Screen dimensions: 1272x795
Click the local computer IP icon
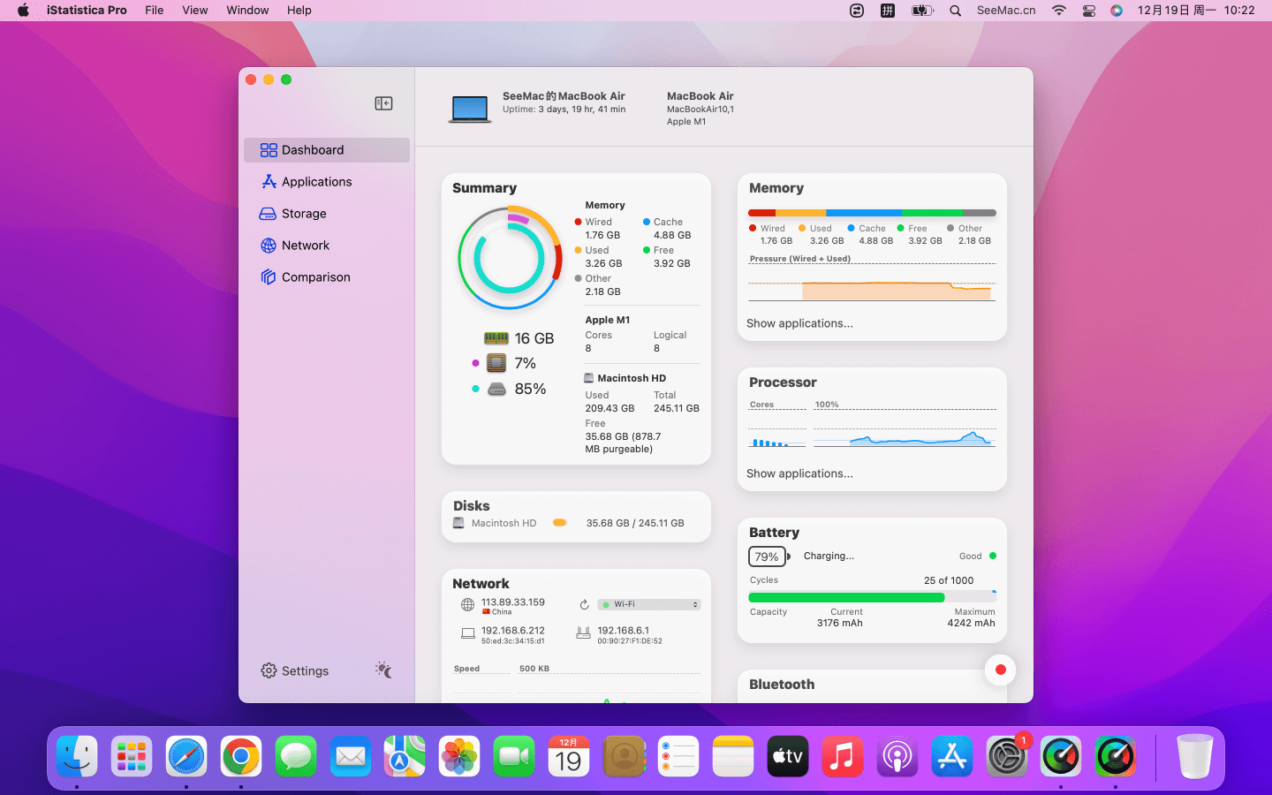click(468, 633)
